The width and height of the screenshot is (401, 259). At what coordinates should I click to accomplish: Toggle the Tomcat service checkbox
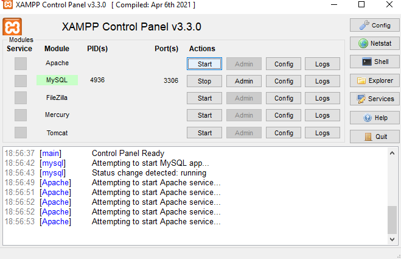[21, 132]
